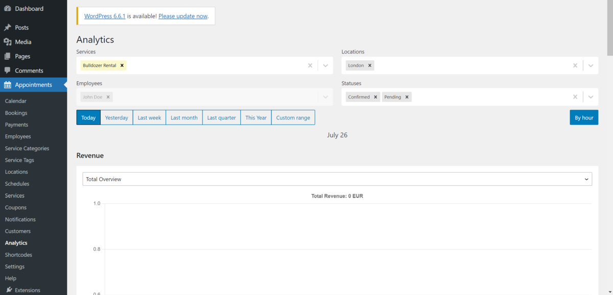Click the Extensions plug icon

click(x=9, y=290)
